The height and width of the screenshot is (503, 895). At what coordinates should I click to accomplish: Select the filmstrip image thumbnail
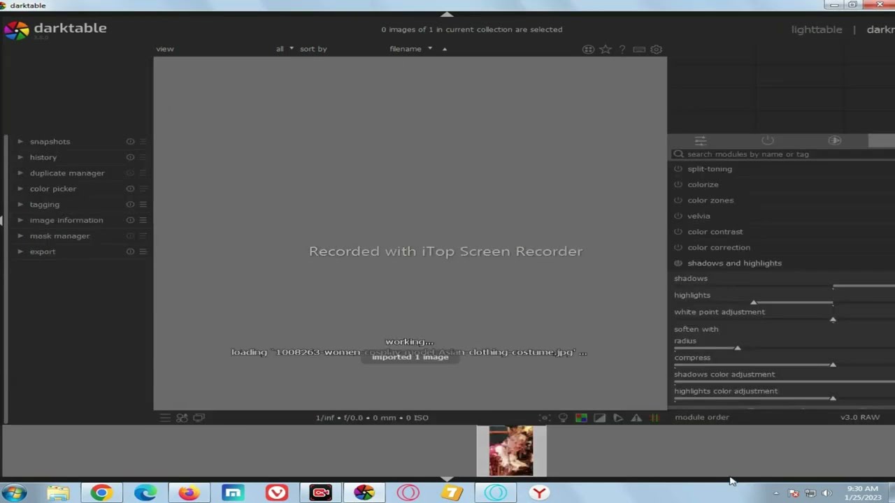511,451
